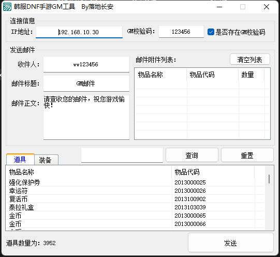Viewport: 280px width, 257px height.
Task: Click the item list scrollbar thumb
Action: [x=269, y=179]
